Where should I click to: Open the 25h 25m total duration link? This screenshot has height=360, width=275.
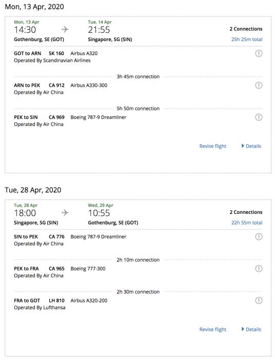coord(247,39)
